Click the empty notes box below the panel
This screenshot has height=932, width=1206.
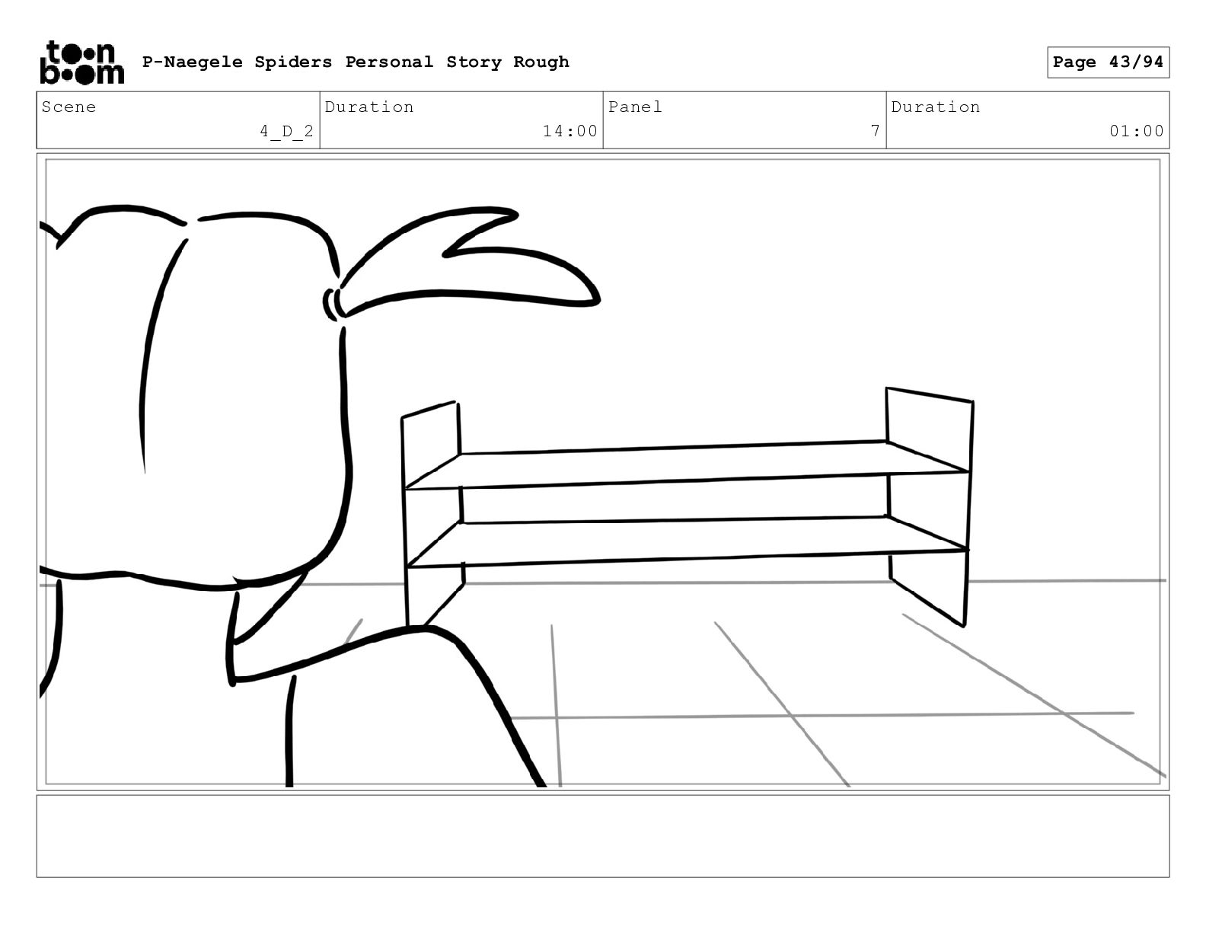tap(603, 836)
